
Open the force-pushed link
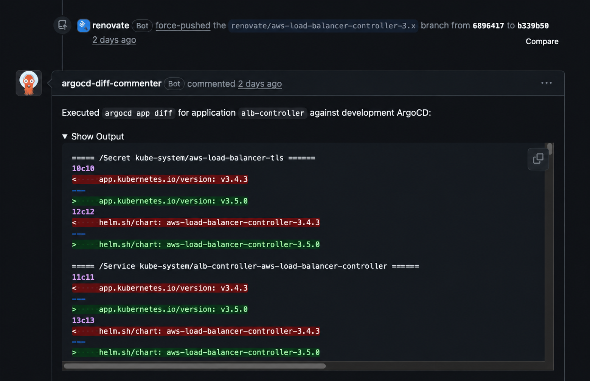183,25
